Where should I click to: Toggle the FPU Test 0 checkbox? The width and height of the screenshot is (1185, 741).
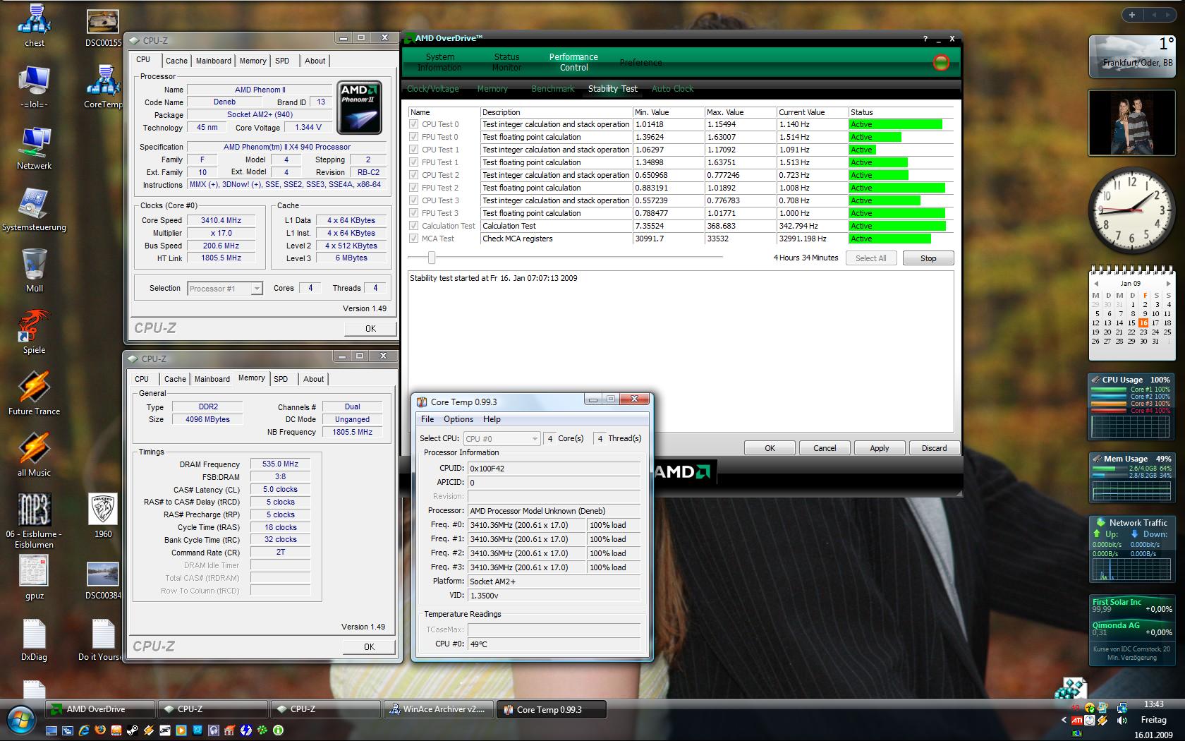coord(414,137)
